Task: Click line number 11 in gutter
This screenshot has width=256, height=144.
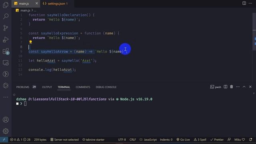Action: [20, 60]
